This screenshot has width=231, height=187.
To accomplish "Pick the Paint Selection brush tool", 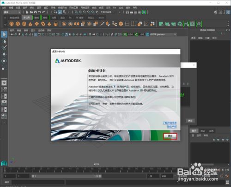I will tap(4, 47).
